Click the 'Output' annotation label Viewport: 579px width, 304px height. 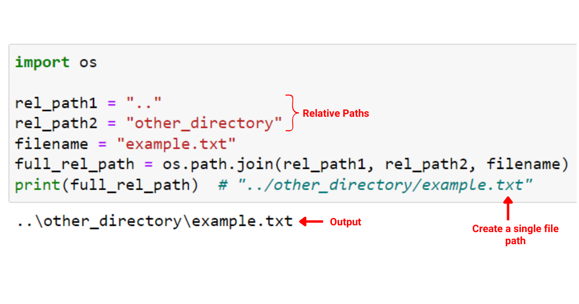tap(345, 222)
